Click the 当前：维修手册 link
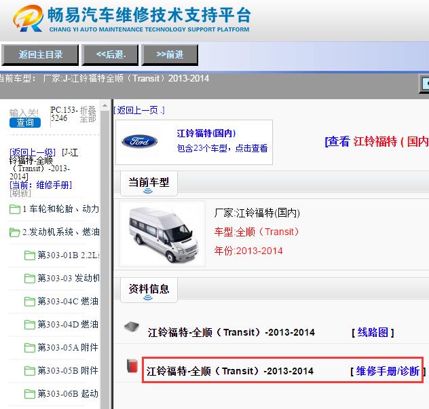The image size is (429, 409). (x=41, y=185)
